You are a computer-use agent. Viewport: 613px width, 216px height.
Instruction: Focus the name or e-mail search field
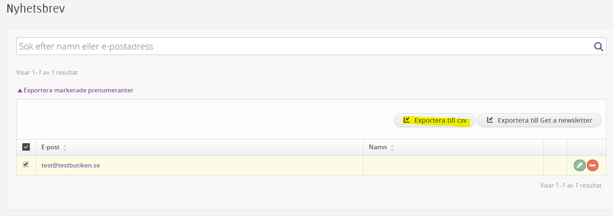coord(305,46)
